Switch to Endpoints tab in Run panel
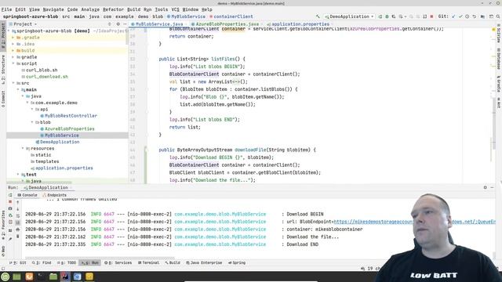The width and height of the screenshot is (502, 282). [54, 195]
